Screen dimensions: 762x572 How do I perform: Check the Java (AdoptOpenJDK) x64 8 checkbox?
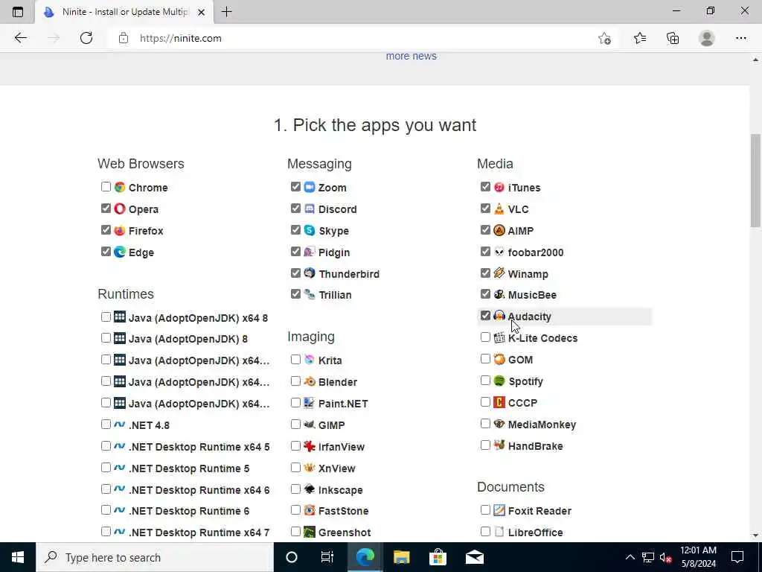[x=106, y=317]
